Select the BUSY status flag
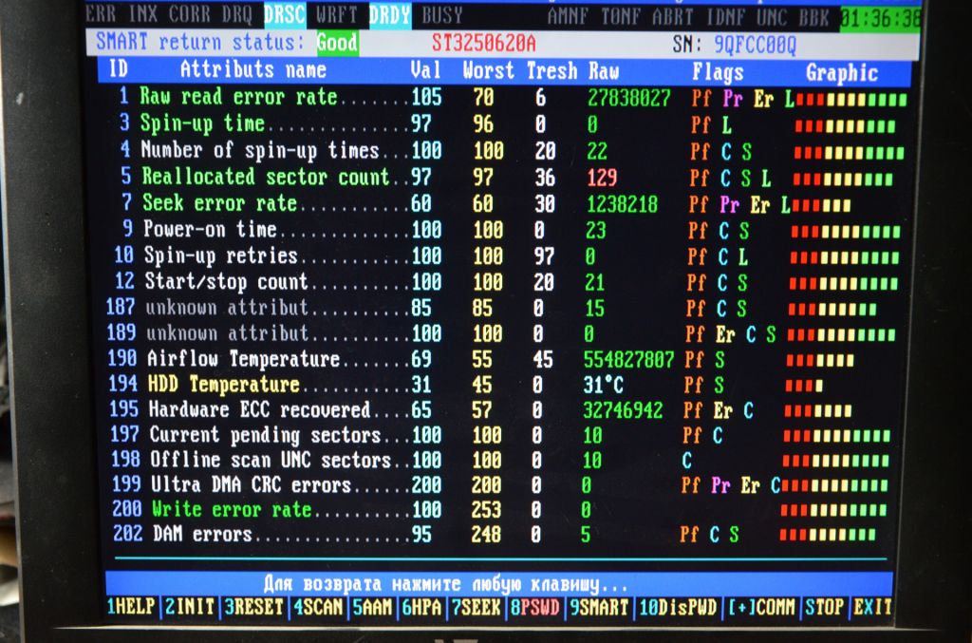The width and height of the screenshot is (972, 643). tap(442, 15)
